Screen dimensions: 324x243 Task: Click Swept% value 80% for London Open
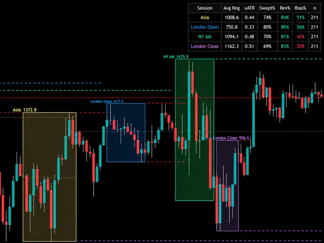pos(267,27)
